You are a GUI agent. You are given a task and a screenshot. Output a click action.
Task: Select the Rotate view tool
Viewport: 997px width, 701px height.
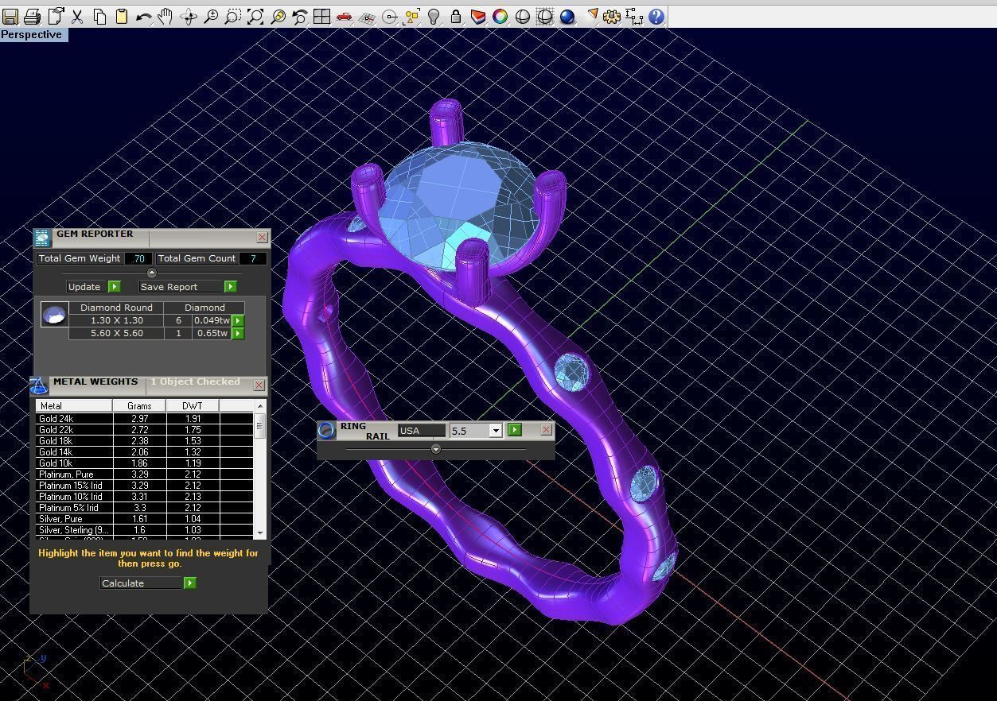tap(189, 16)
